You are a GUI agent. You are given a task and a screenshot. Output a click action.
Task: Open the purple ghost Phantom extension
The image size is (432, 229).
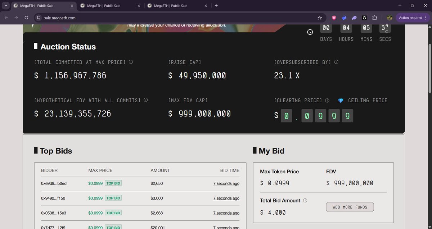(354, 18)
